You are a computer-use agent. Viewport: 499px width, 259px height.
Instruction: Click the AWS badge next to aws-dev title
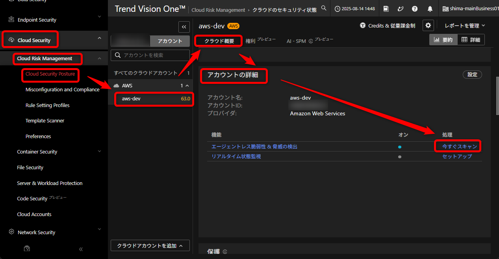[234, 26]
